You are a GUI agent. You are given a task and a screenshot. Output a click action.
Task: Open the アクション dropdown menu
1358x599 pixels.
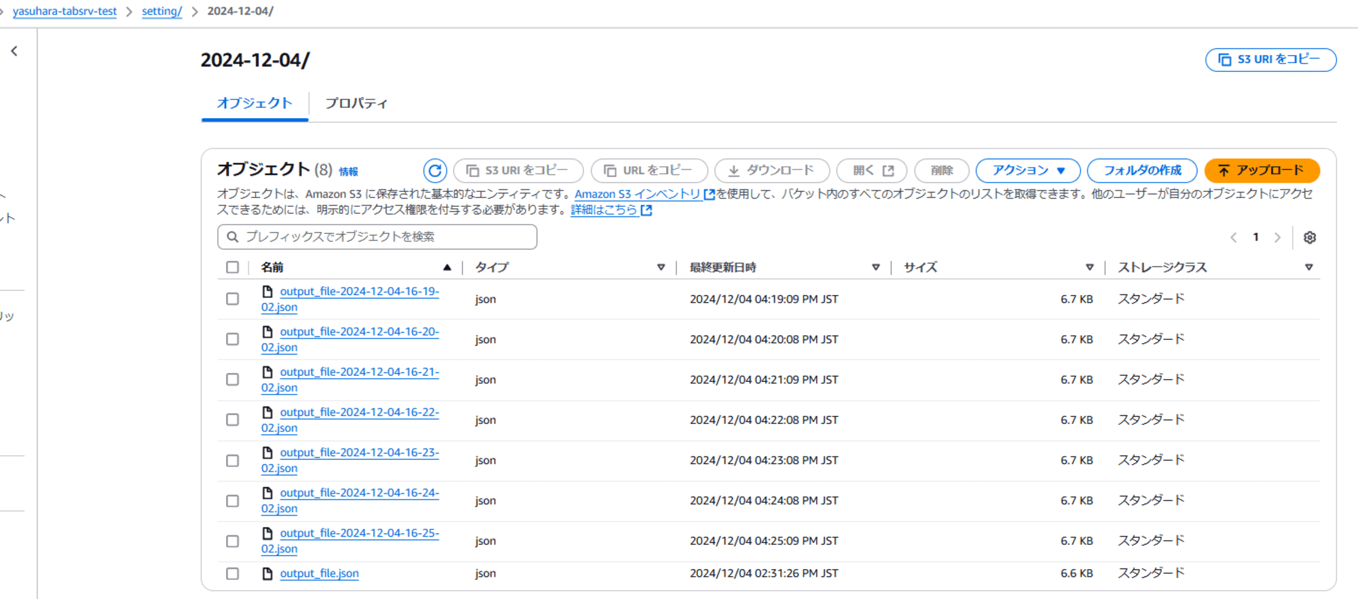click(x=1027, y=170)
